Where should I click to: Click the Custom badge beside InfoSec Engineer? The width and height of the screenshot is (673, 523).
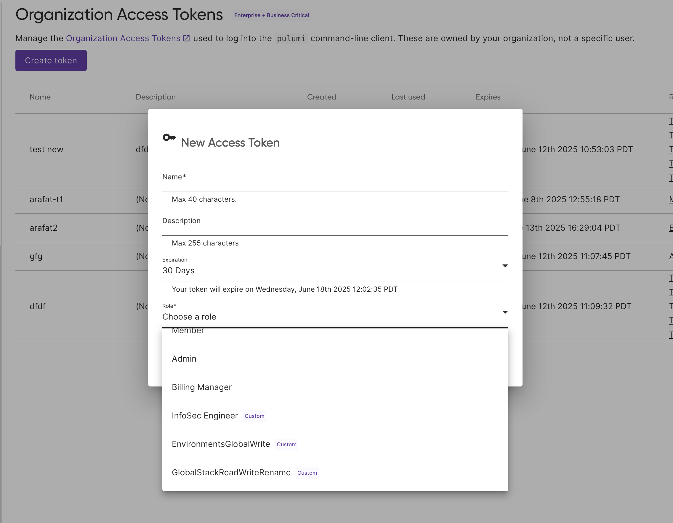[254, 416]
